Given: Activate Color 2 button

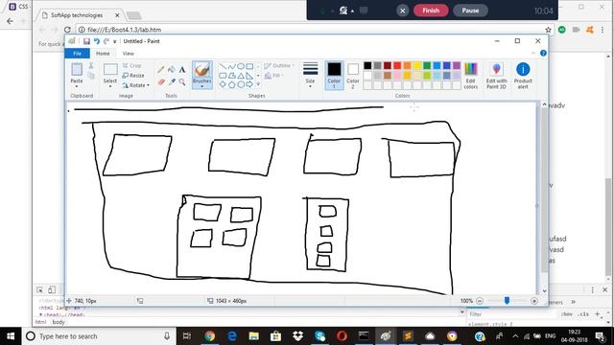Looking at the screenshot, I should click(x=353, y=76).
